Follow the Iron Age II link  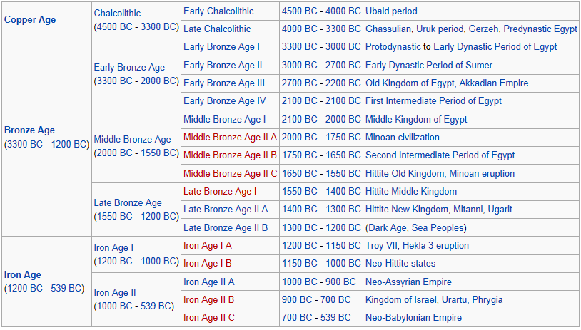click(x=115, y=293)
